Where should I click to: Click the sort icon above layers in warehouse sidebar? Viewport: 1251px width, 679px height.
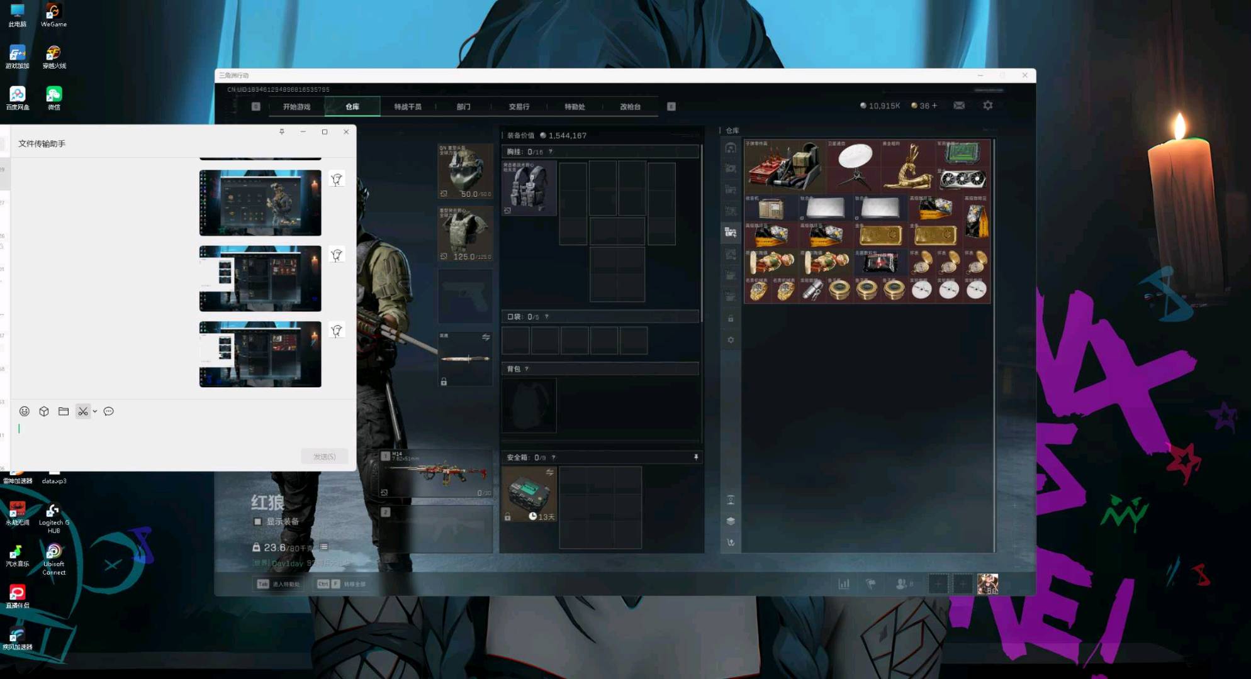click(x=731, y=500)
